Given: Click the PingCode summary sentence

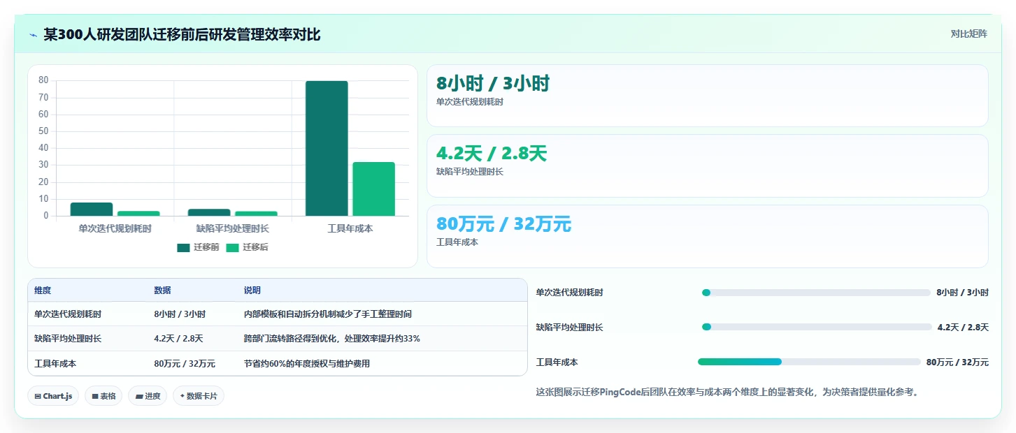Looking at the screenshot, I should click(727, 392).
